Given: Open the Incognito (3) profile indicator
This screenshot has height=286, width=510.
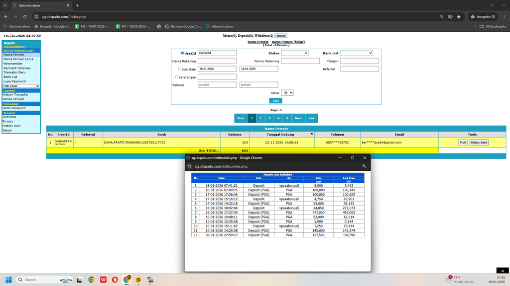Looking at the screenshot, I should point(483,16).
